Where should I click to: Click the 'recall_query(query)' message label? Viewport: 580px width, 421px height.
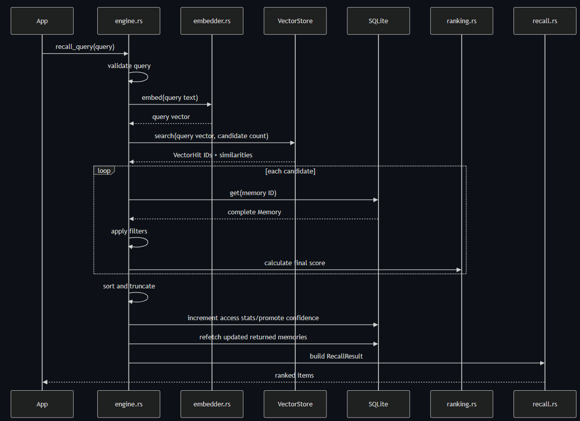(85, 46)
